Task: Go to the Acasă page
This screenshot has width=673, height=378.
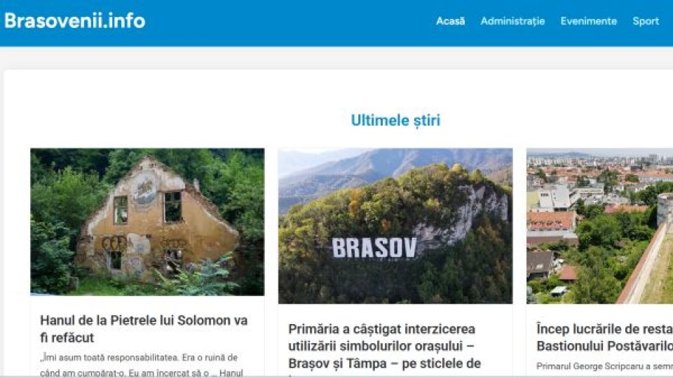Action: pyautogui.click(x=450, y=21)
